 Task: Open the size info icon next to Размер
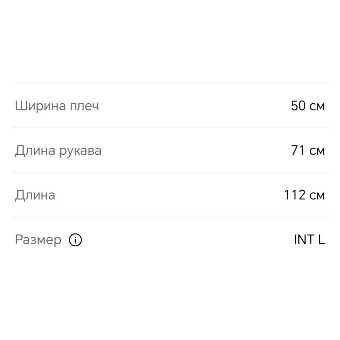click(75, 240)
